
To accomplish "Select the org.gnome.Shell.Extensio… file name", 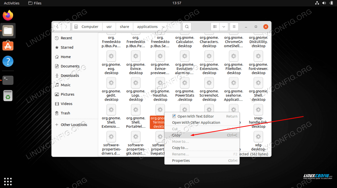I will (111, 122).
